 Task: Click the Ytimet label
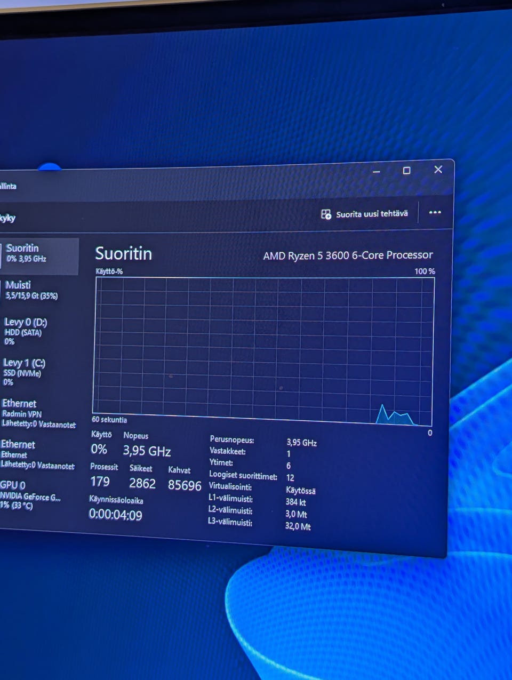pyautogui.click(x=221, y=462)
